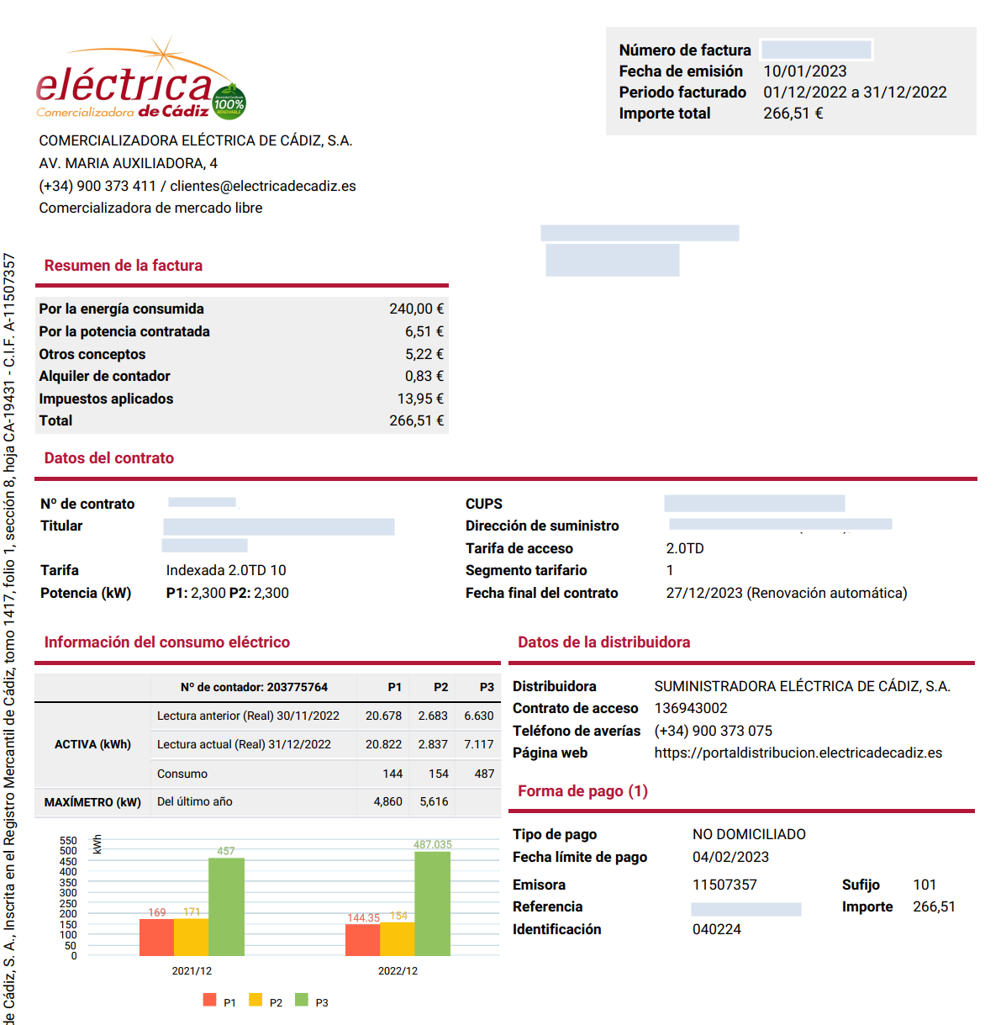Select contract end date 27/12/2023 (Renovación automática)
The width and height of the screenshot is (1006, 1025).
tap(787, 593)
